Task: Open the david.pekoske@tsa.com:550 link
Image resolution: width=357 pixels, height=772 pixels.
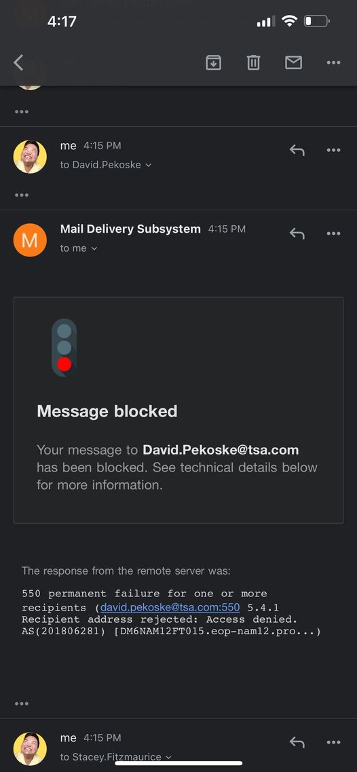Action: 170,607
